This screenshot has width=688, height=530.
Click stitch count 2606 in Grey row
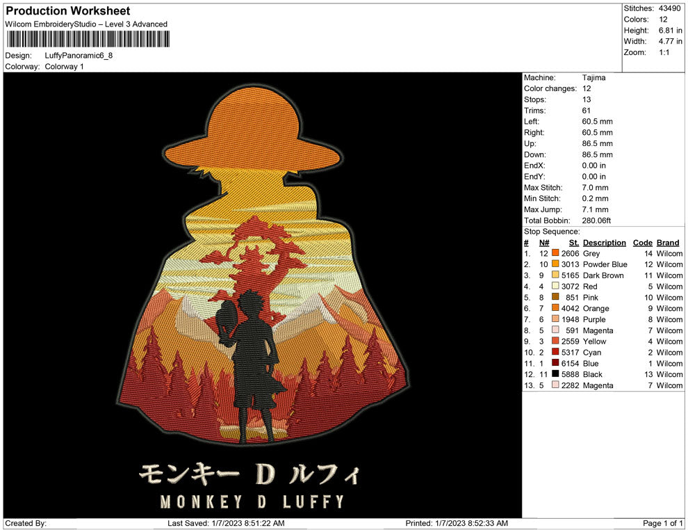click(570, 253)
